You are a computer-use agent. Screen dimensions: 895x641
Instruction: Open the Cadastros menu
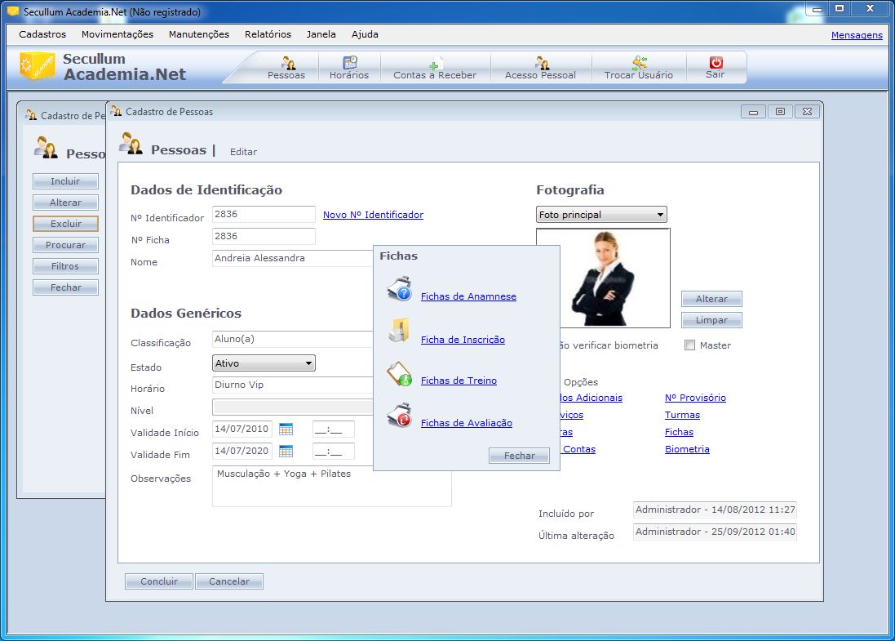click(42, 34)
